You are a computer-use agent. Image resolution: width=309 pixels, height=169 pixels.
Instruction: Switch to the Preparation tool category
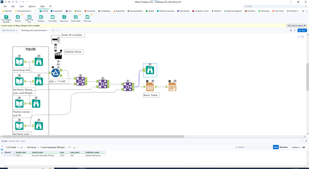point(57,11)
